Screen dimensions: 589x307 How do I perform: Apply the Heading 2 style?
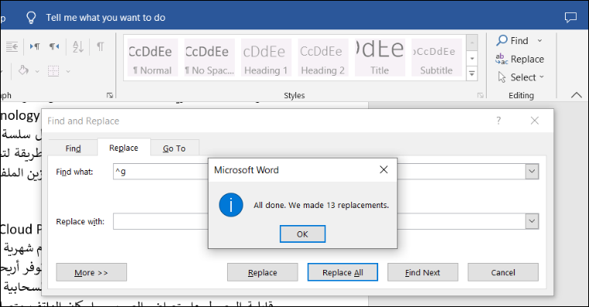point(322,58)
